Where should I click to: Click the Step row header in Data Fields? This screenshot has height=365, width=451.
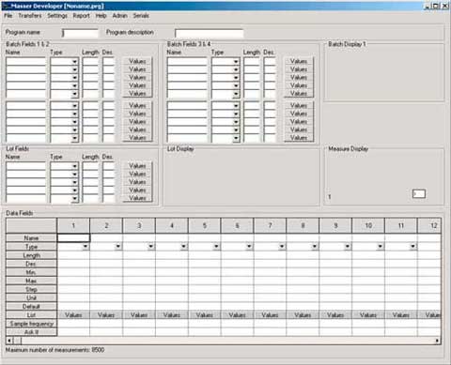[31, 289]
